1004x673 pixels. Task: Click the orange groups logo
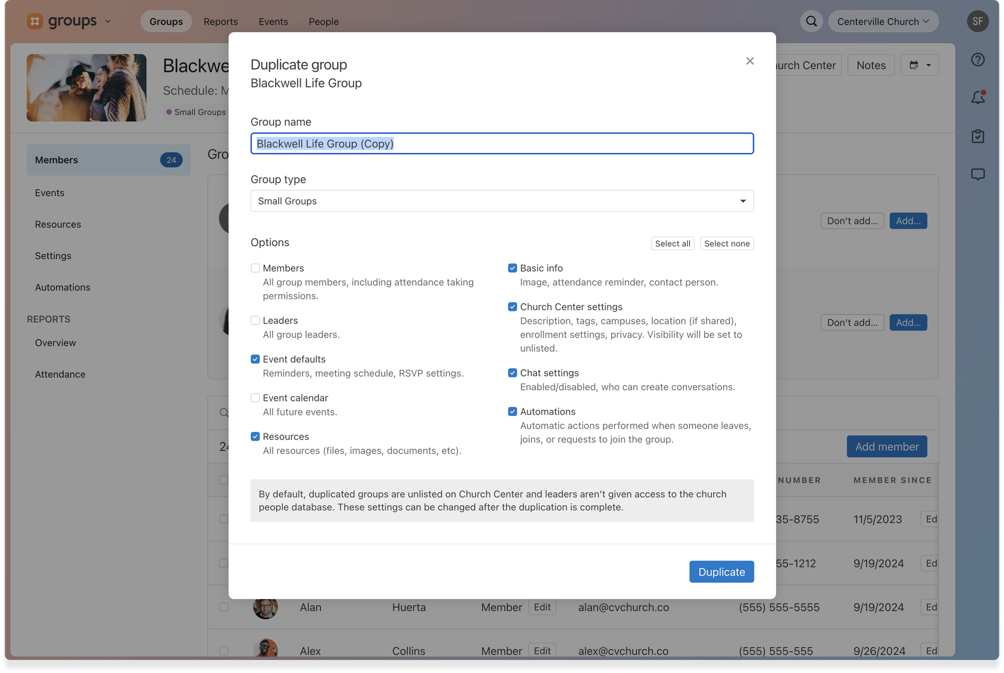34,21
